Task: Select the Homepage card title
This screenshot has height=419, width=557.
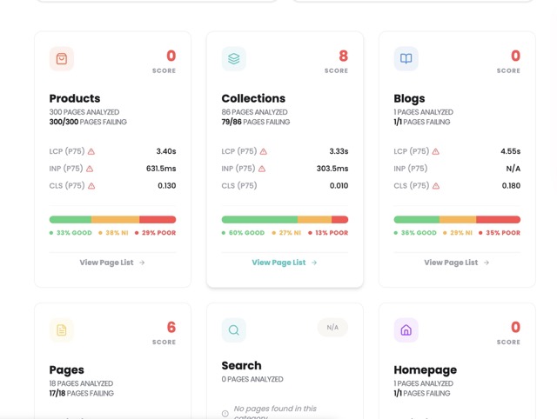Action: tap(426, 370)
